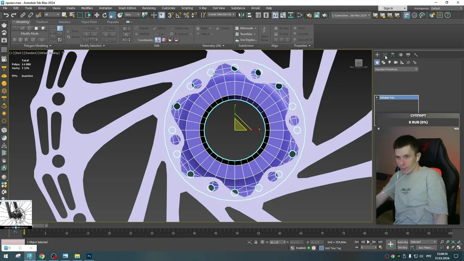Expand the Properties ribbon panel

302,46
